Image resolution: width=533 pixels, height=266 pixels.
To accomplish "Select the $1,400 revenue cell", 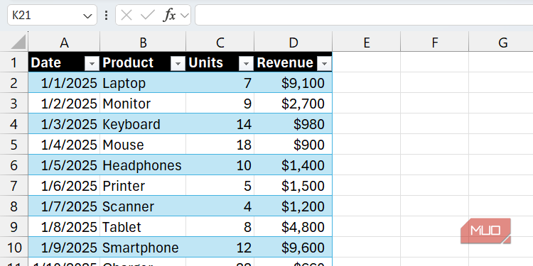I will [293, 165].
